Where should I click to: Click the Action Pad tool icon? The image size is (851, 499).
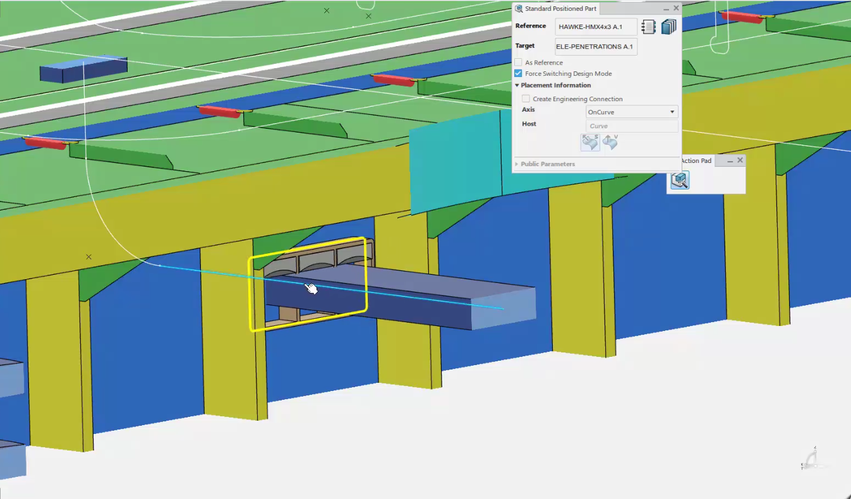point(680,181)
